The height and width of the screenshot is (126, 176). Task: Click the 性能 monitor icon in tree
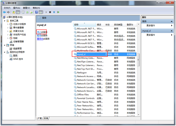11,38
